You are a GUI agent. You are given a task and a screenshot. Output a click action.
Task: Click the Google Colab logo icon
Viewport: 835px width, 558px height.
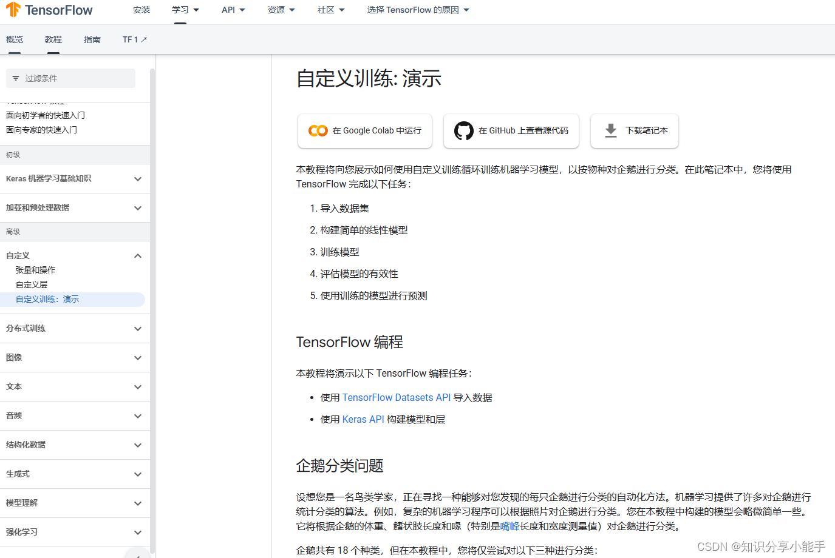[x=318, y=130]
